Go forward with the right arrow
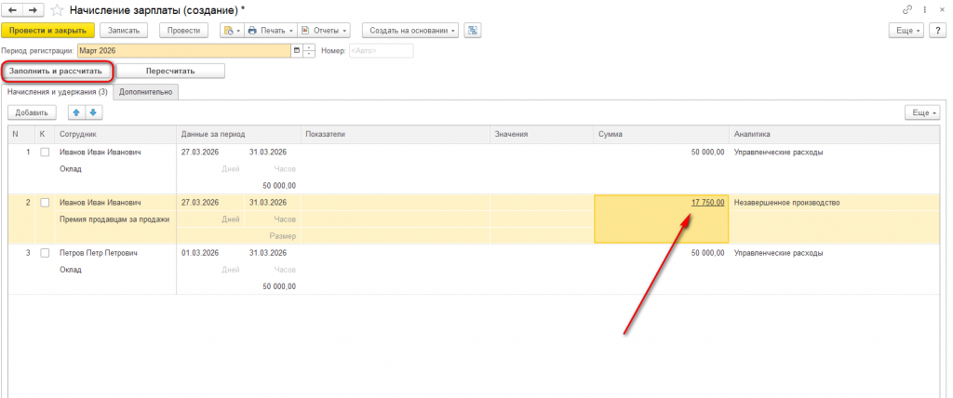The image size is (953, 398). pos(33,10)
